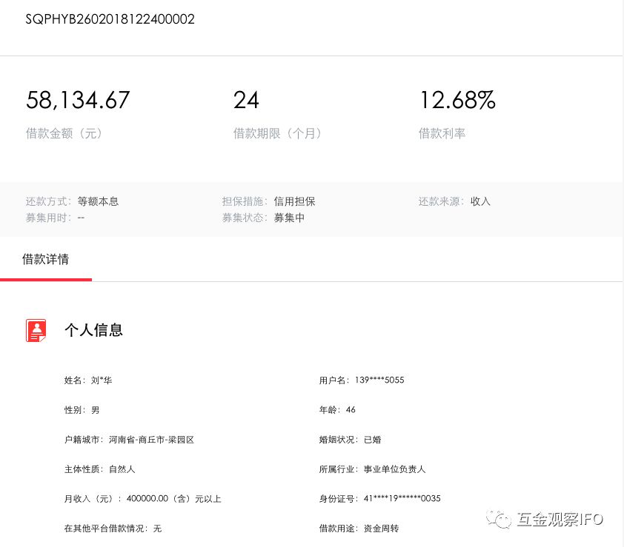Screen dimensions: 624x547
Task: Click the 24 month loan term value
Action: pyautogui.click(x=246, y=100)
